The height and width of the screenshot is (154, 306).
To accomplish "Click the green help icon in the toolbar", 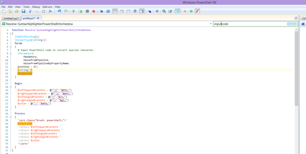I will [x=191, y=11].
